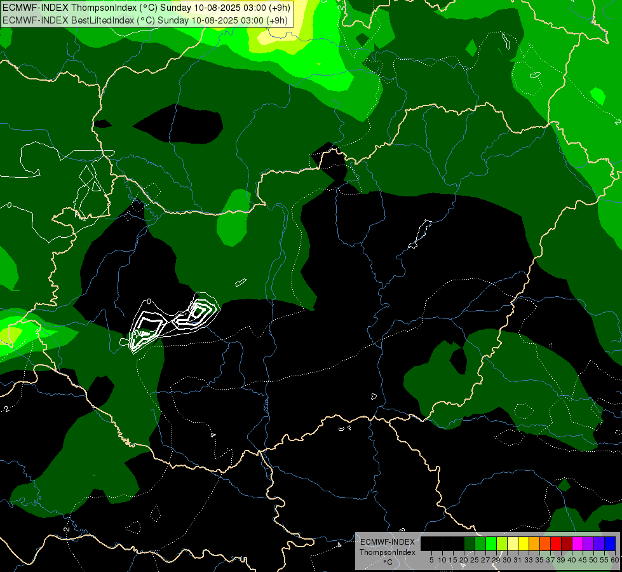Click the ECMWF-INDEX label inside the legend box
The height and width of the screenshot is (572, 622).
tap(388, 542)
